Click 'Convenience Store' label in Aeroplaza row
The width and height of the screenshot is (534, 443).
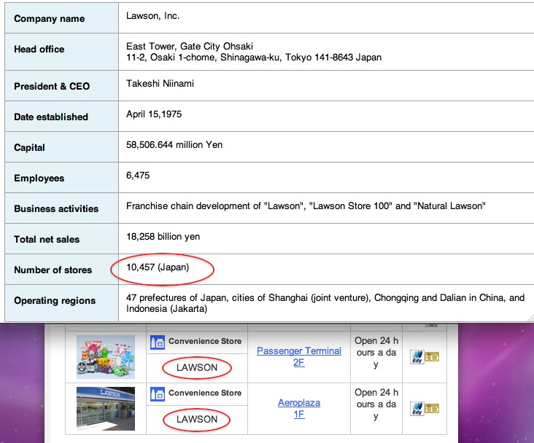pos(205,393)
